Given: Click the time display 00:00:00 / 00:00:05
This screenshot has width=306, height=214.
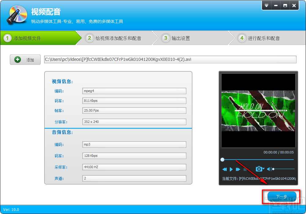Looking at the screenshot, I should [278, 152].
